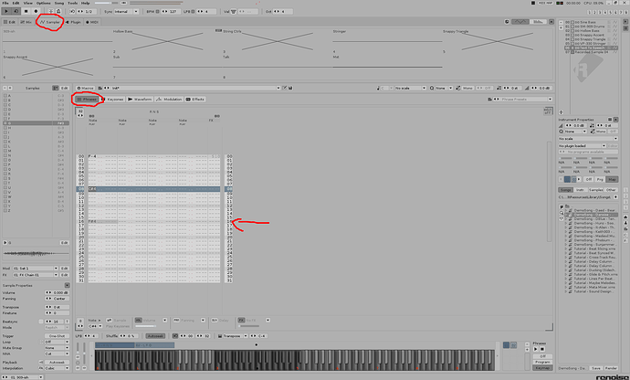Open the sampler Effects section
The width and height of the screenshot is (630, 380).
point(195,100)
